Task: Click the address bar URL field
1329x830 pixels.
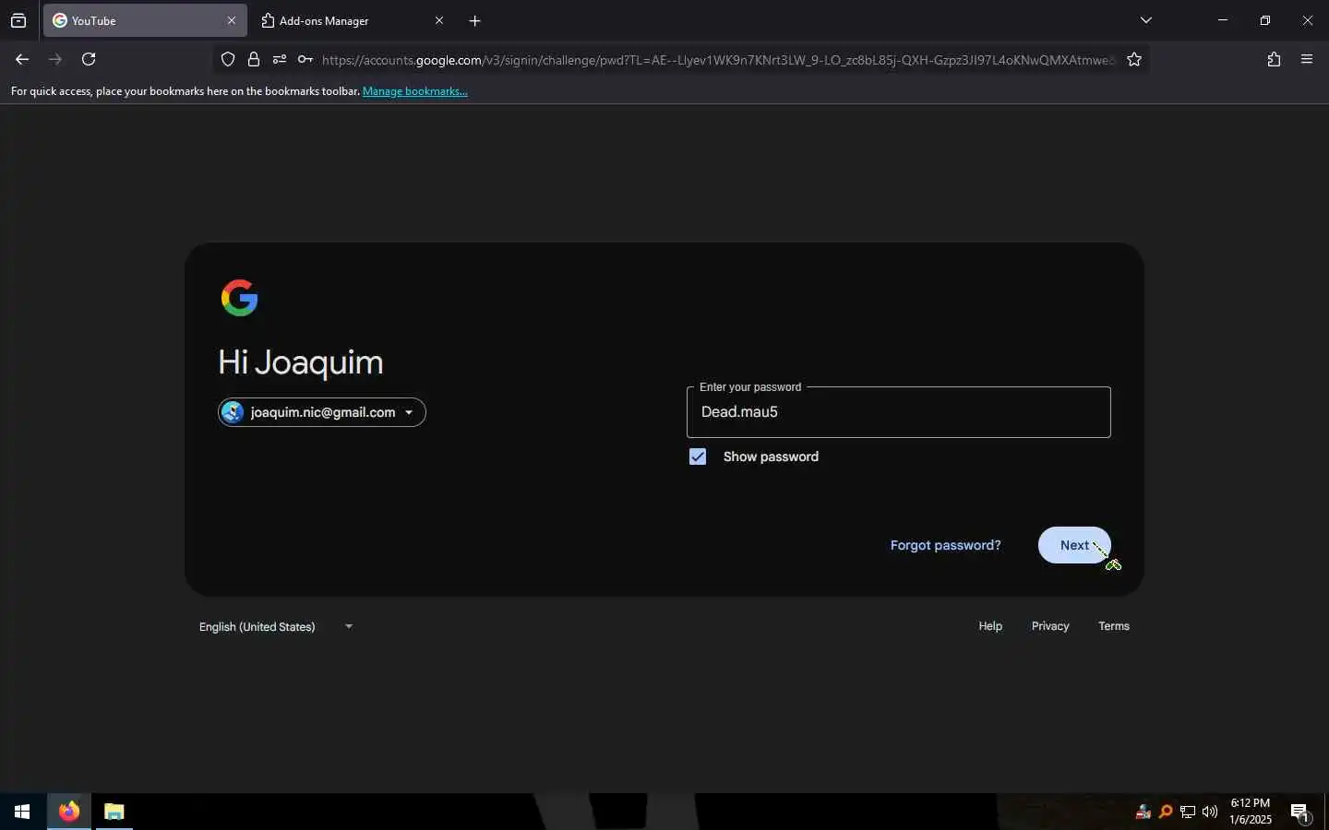Action: (x=718, y=60)
